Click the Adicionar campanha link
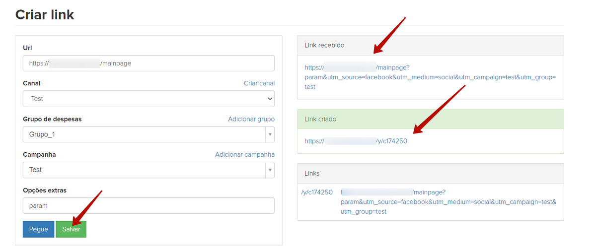 (x=244, y=154)
